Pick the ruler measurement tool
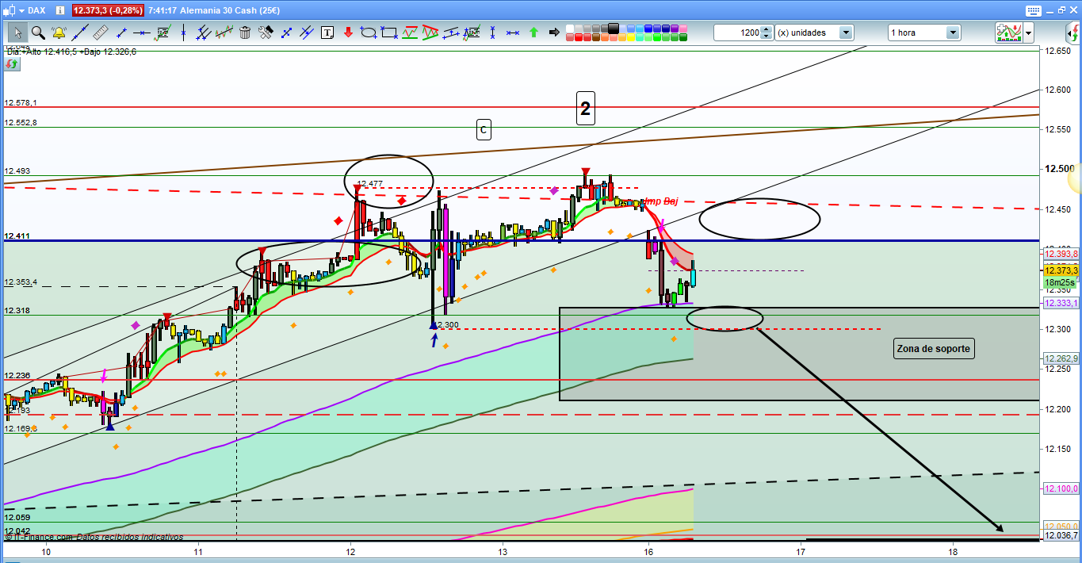The image size is (1082, 563). 100,33
